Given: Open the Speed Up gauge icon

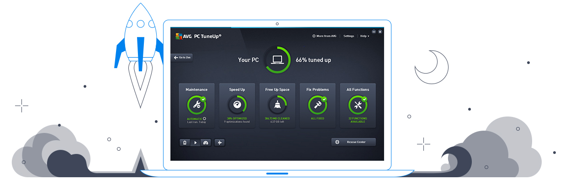Looking at the screenshot, I should click(x=237, y=105).
